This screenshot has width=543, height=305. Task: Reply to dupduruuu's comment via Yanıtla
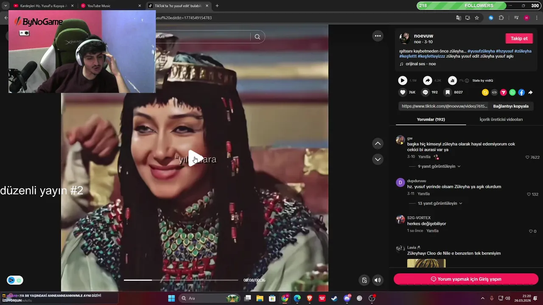click(423, 194)
